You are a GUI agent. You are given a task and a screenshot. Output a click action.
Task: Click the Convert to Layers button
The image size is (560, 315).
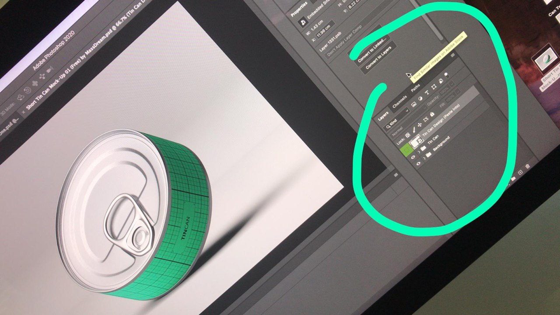click(378, 58)
